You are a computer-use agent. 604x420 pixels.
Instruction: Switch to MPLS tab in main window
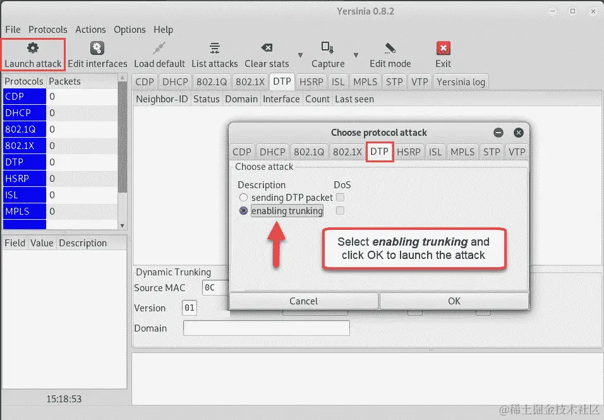click(365, 82)
